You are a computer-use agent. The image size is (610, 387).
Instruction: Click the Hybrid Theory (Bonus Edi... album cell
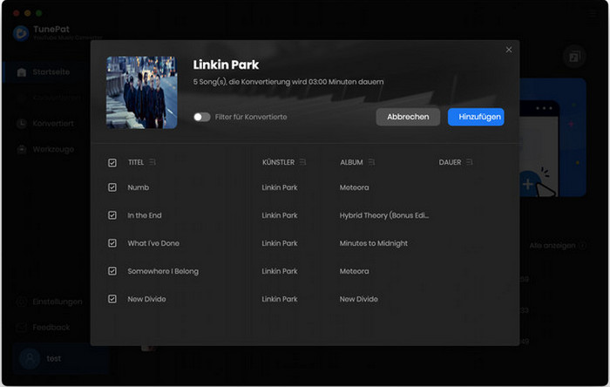tap(384, 215)
